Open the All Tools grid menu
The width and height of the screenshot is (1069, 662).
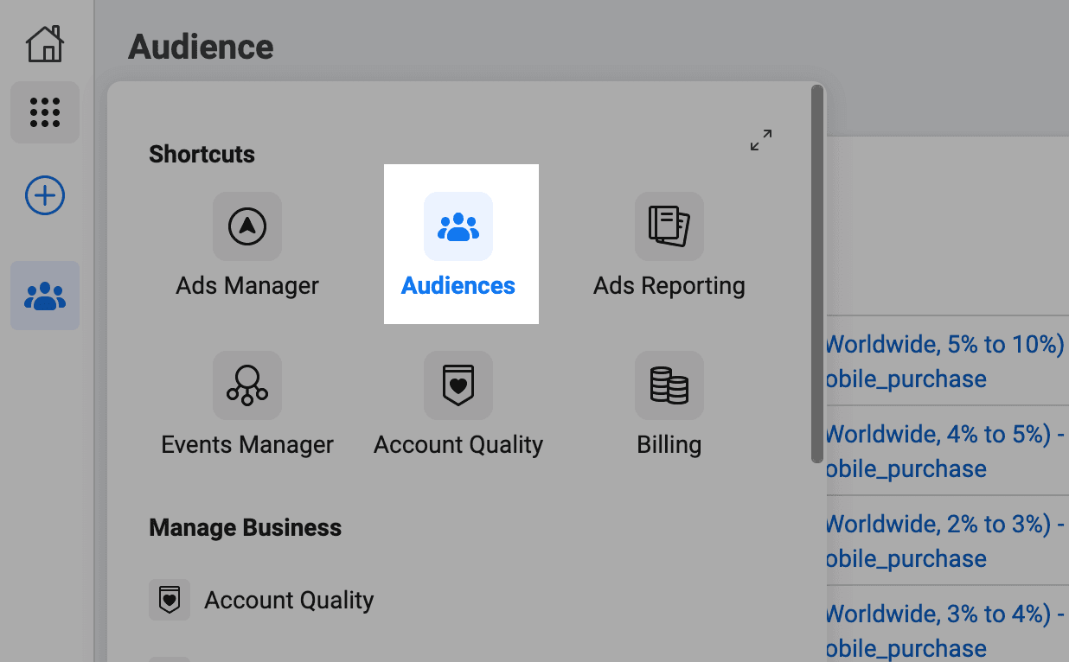pos(44,112)
